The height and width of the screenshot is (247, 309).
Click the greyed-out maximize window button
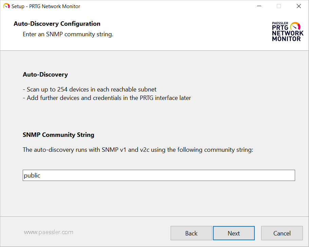[x=279, y=6]
